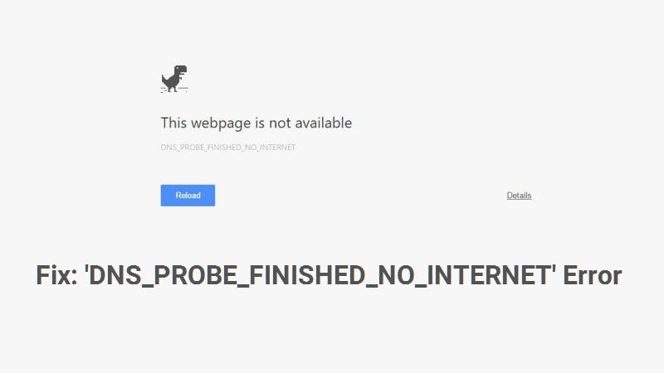
Task: Click the word 'Fix:' in the caption
Action: 56,275
